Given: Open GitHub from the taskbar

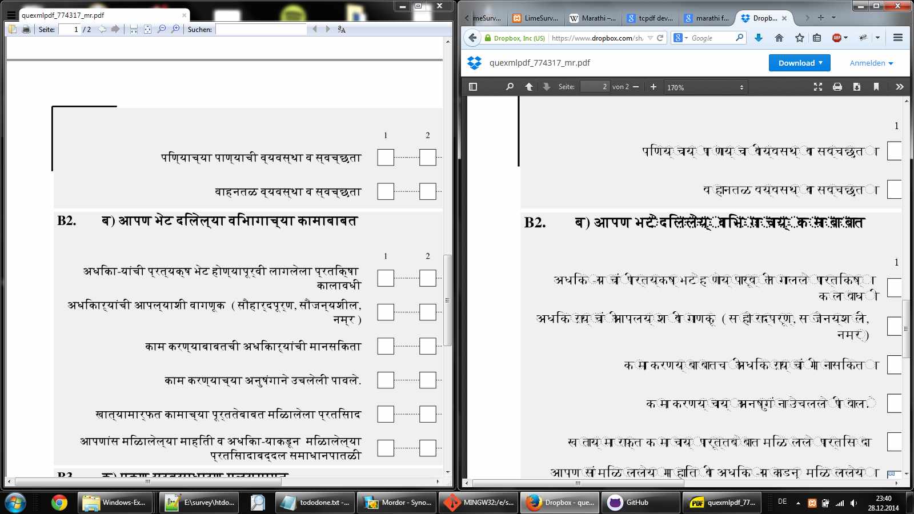Looking at the screenshot, I should pyautogui.click(x=640, y=503).
